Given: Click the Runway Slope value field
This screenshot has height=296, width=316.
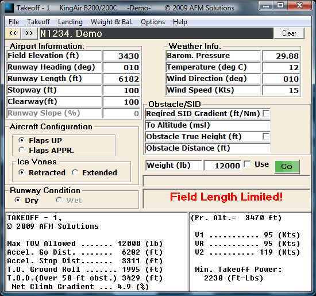Looking at the screenshot, I should click(x=121, y=113).
